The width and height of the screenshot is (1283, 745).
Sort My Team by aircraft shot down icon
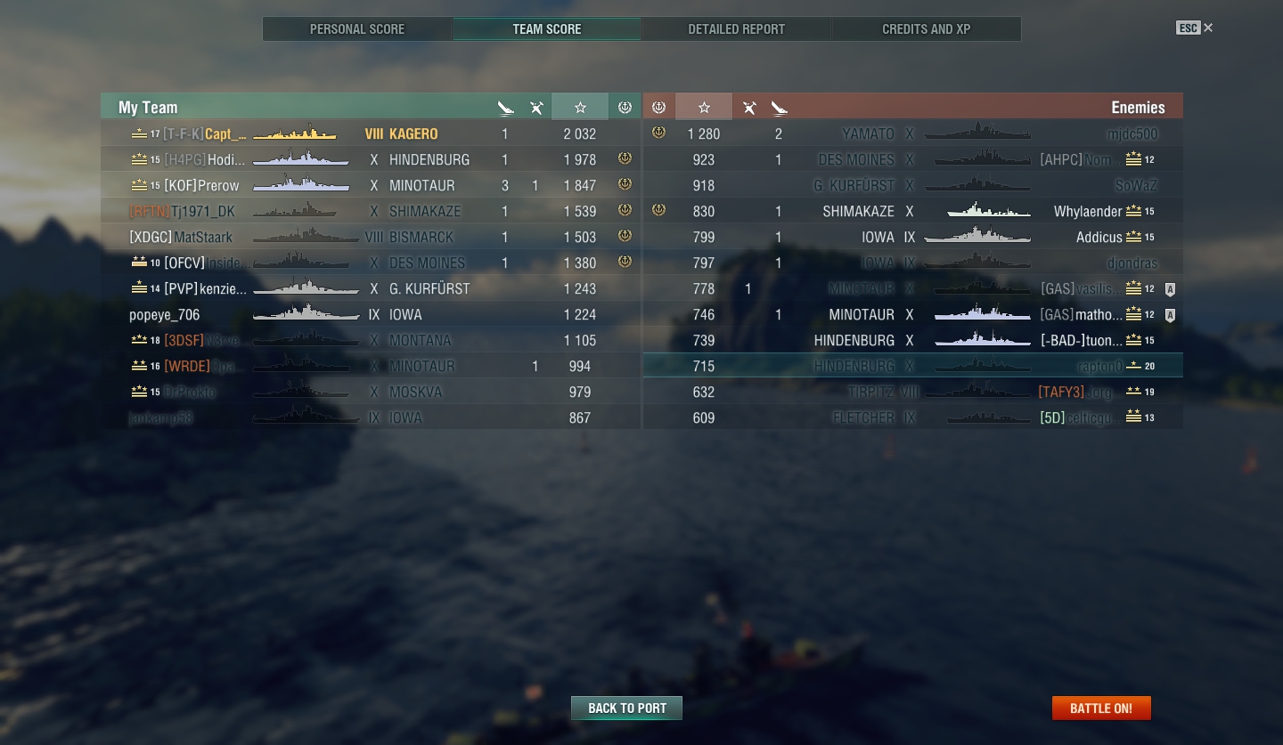point(536,108)
